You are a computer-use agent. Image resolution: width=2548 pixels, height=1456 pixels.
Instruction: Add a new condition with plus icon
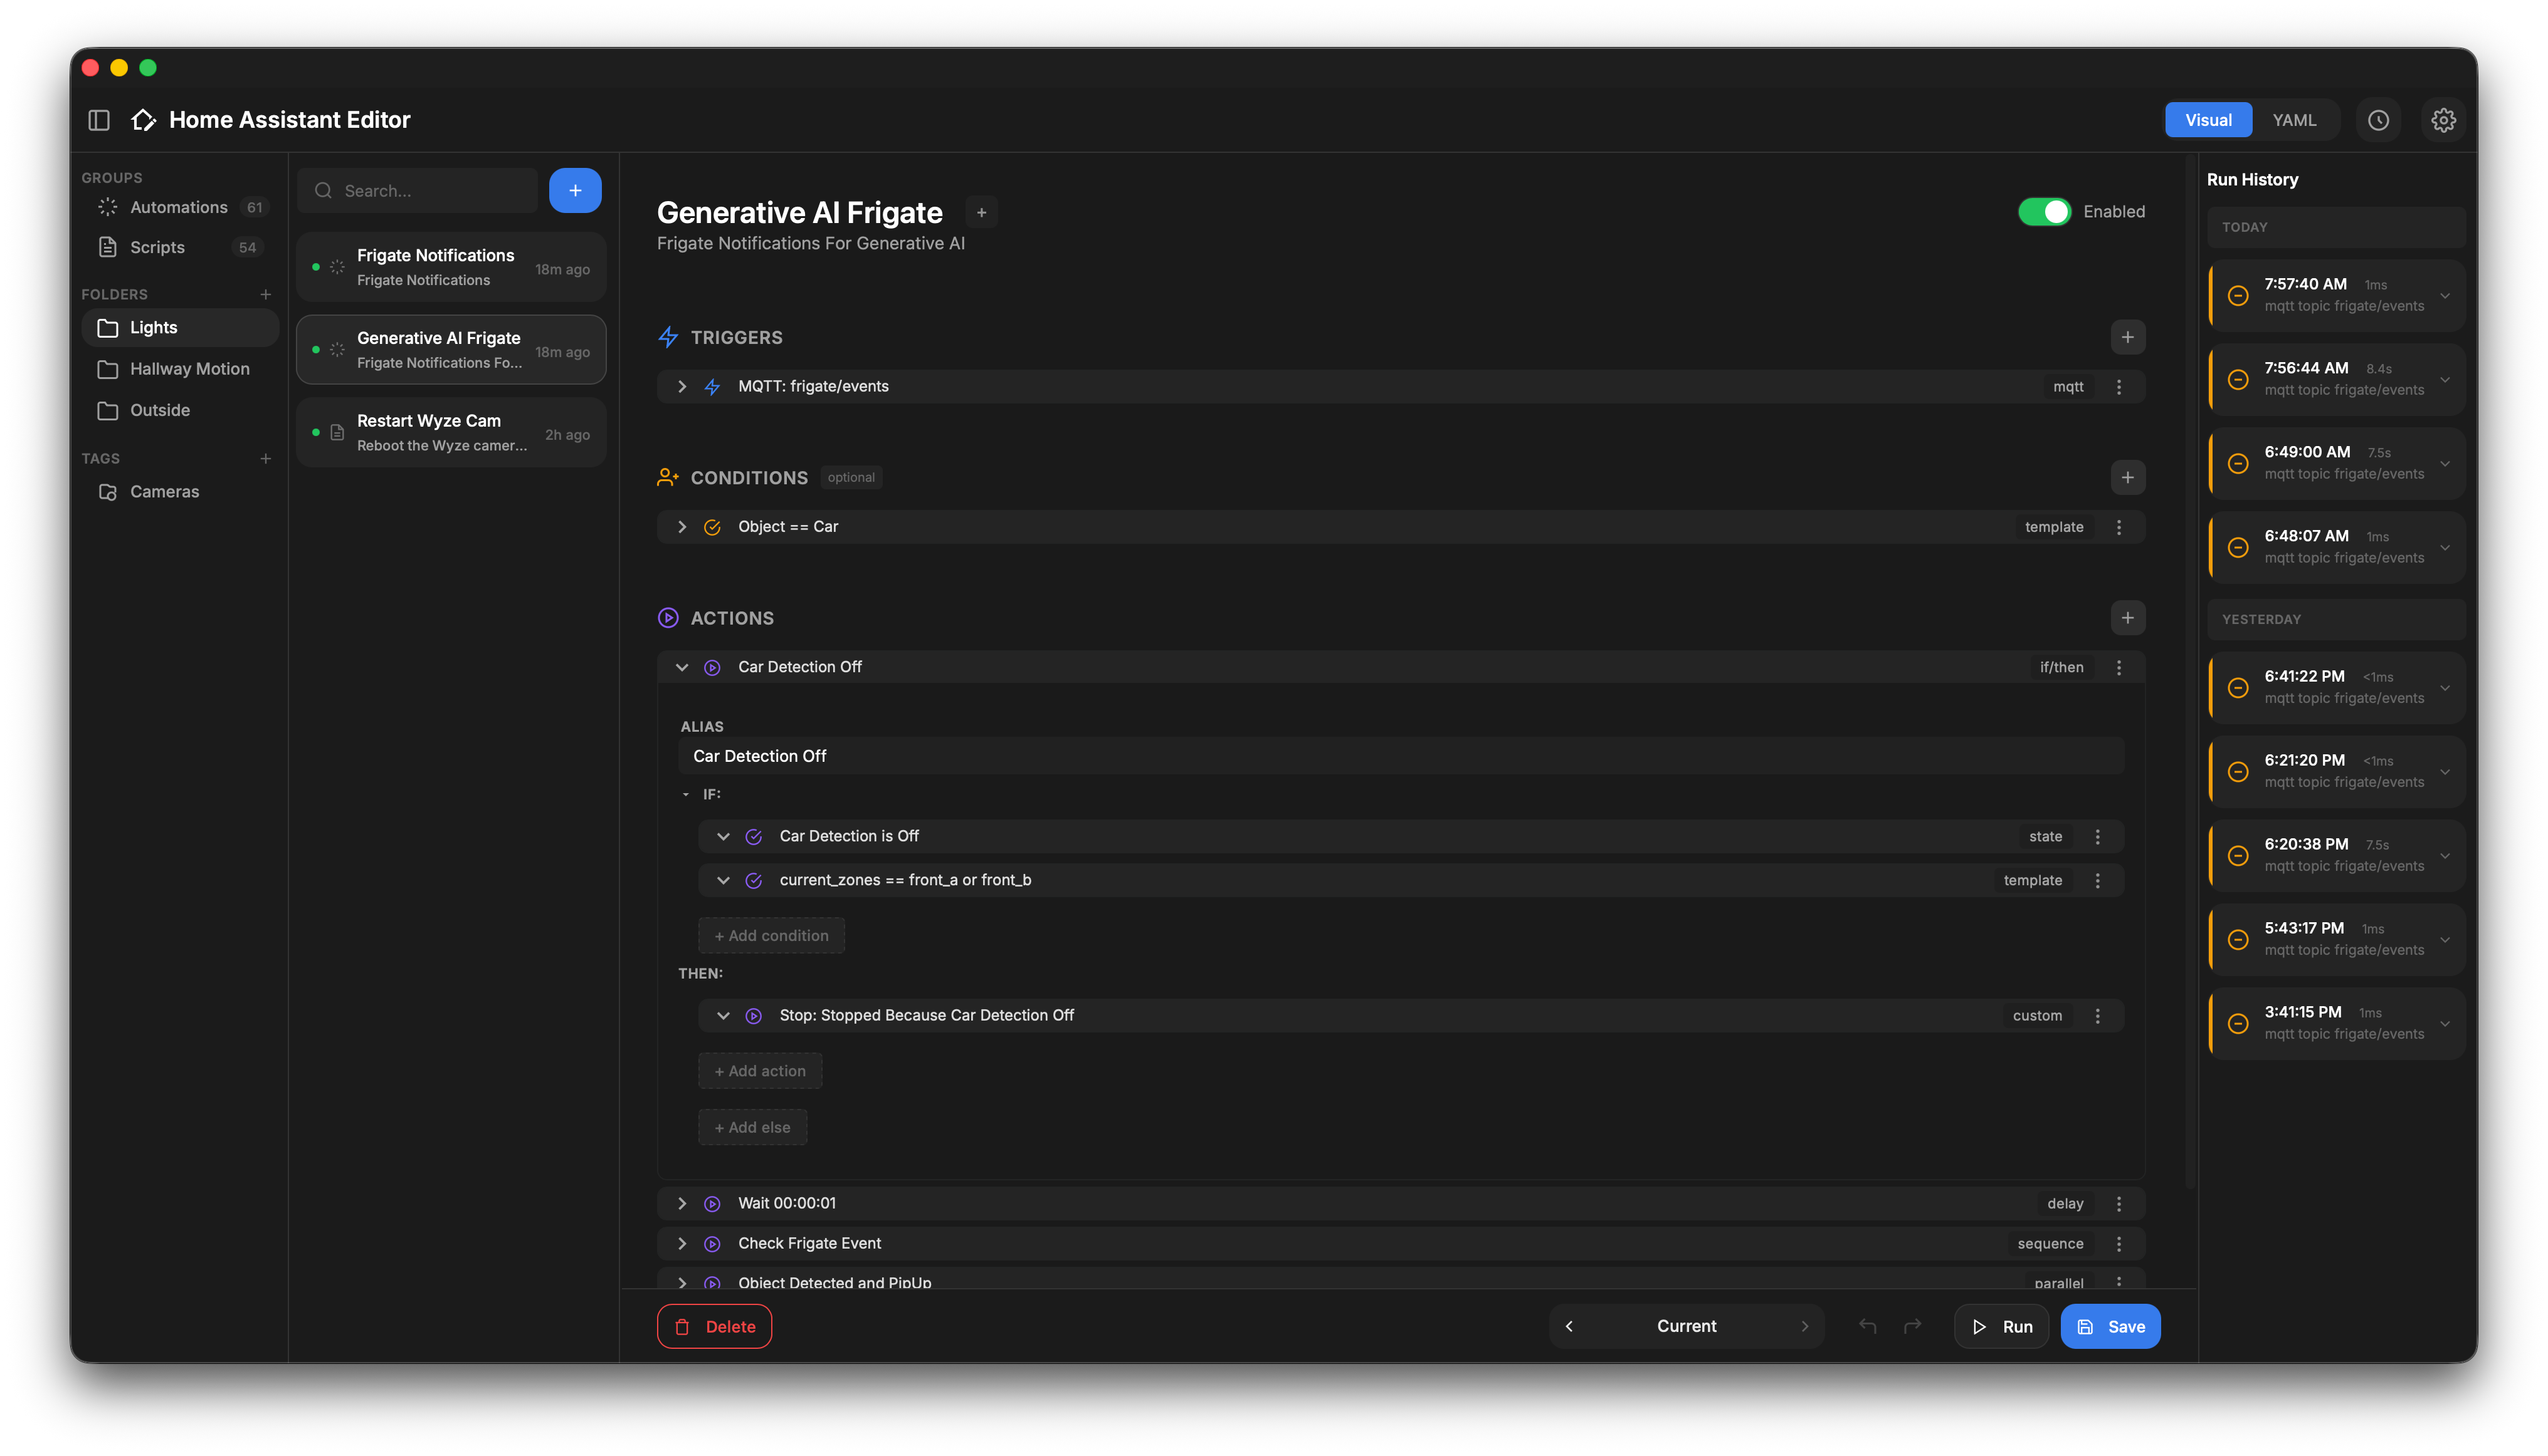(2127, 477)
